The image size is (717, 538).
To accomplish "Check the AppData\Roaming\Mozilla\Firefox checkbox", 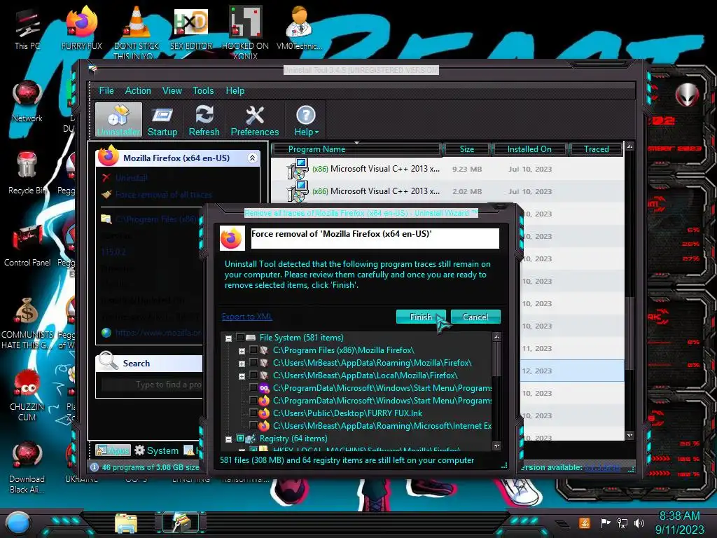I will click(253, 363).
